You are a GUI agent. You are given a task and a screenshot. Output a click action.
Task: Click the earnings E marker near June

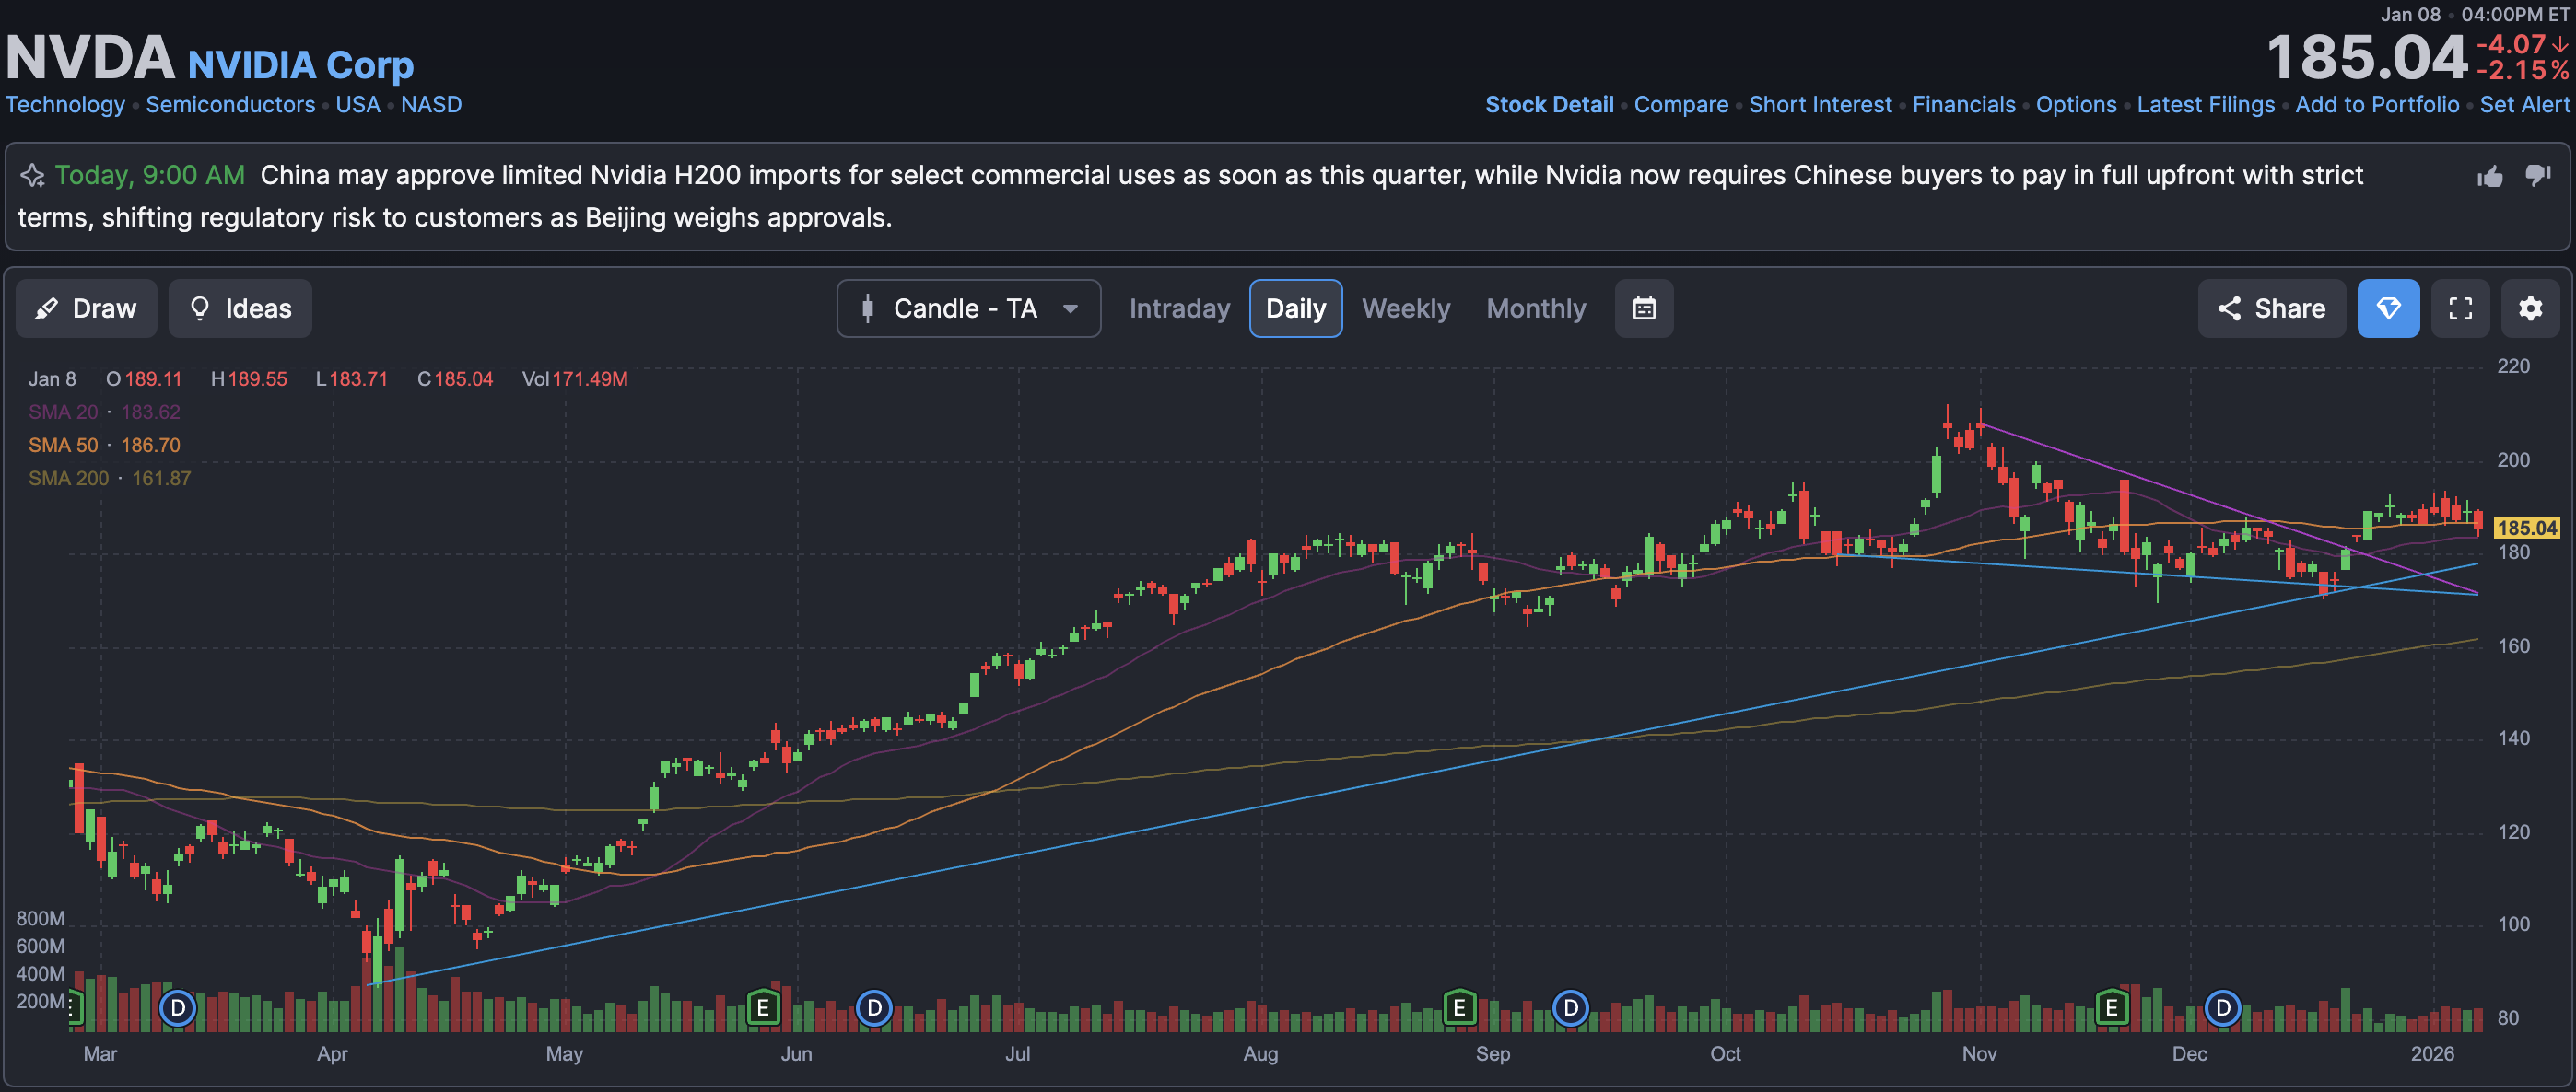pyautogui.click(x=763, y=1008)
